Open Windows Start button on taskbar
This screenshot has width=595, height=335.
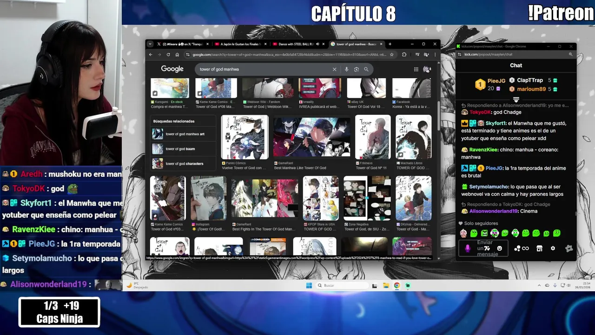pos(309,286)
